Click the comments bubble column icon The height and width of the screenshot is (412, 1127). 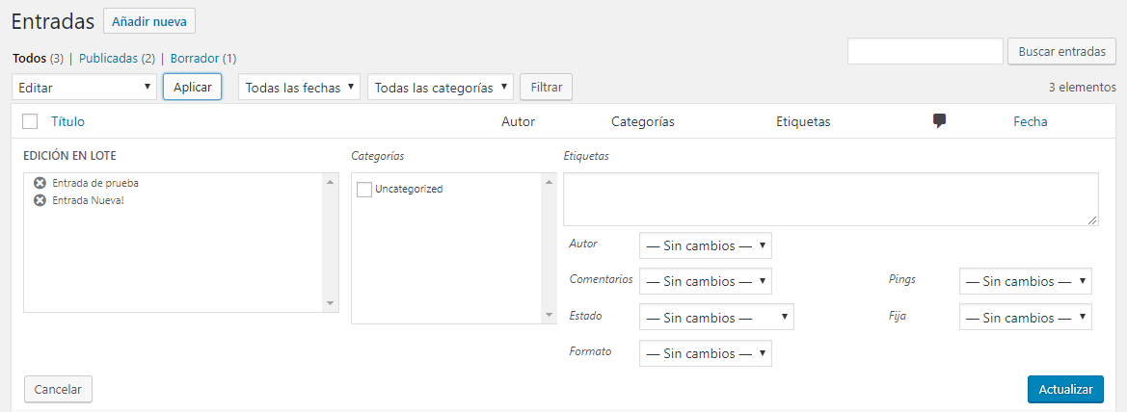(x=939, y=121)
